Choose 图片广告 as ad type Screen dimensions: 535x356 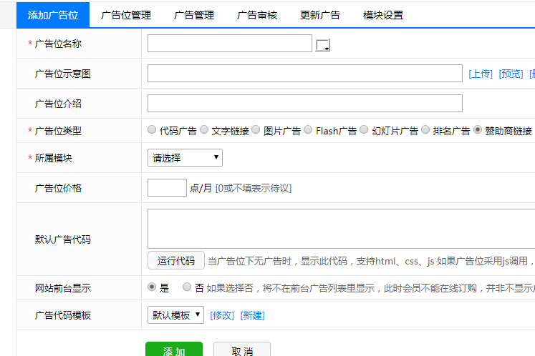(256, 130)
